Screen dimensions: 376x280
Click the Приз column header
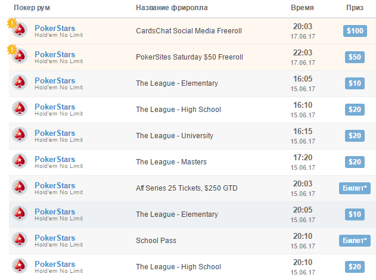[x=355, y=8]
